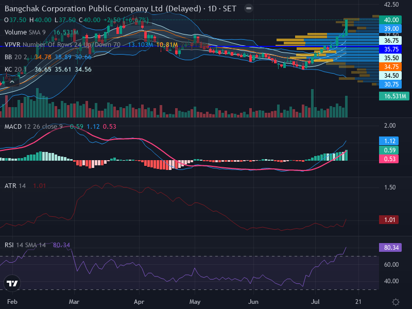Click the 40.00 RSI scale label
412x309 pixels.
tap(391, 281)
